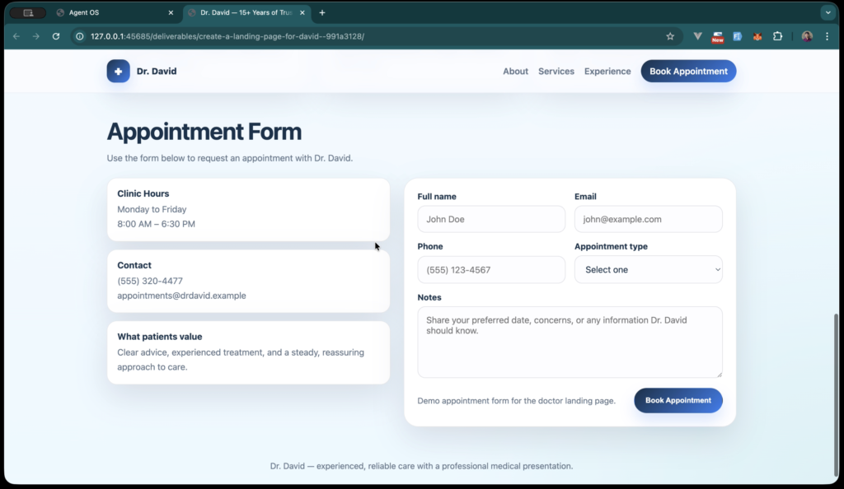Open the extensions puzzle piece menu
Screen dimensions: 844x489
coord(778,36)
